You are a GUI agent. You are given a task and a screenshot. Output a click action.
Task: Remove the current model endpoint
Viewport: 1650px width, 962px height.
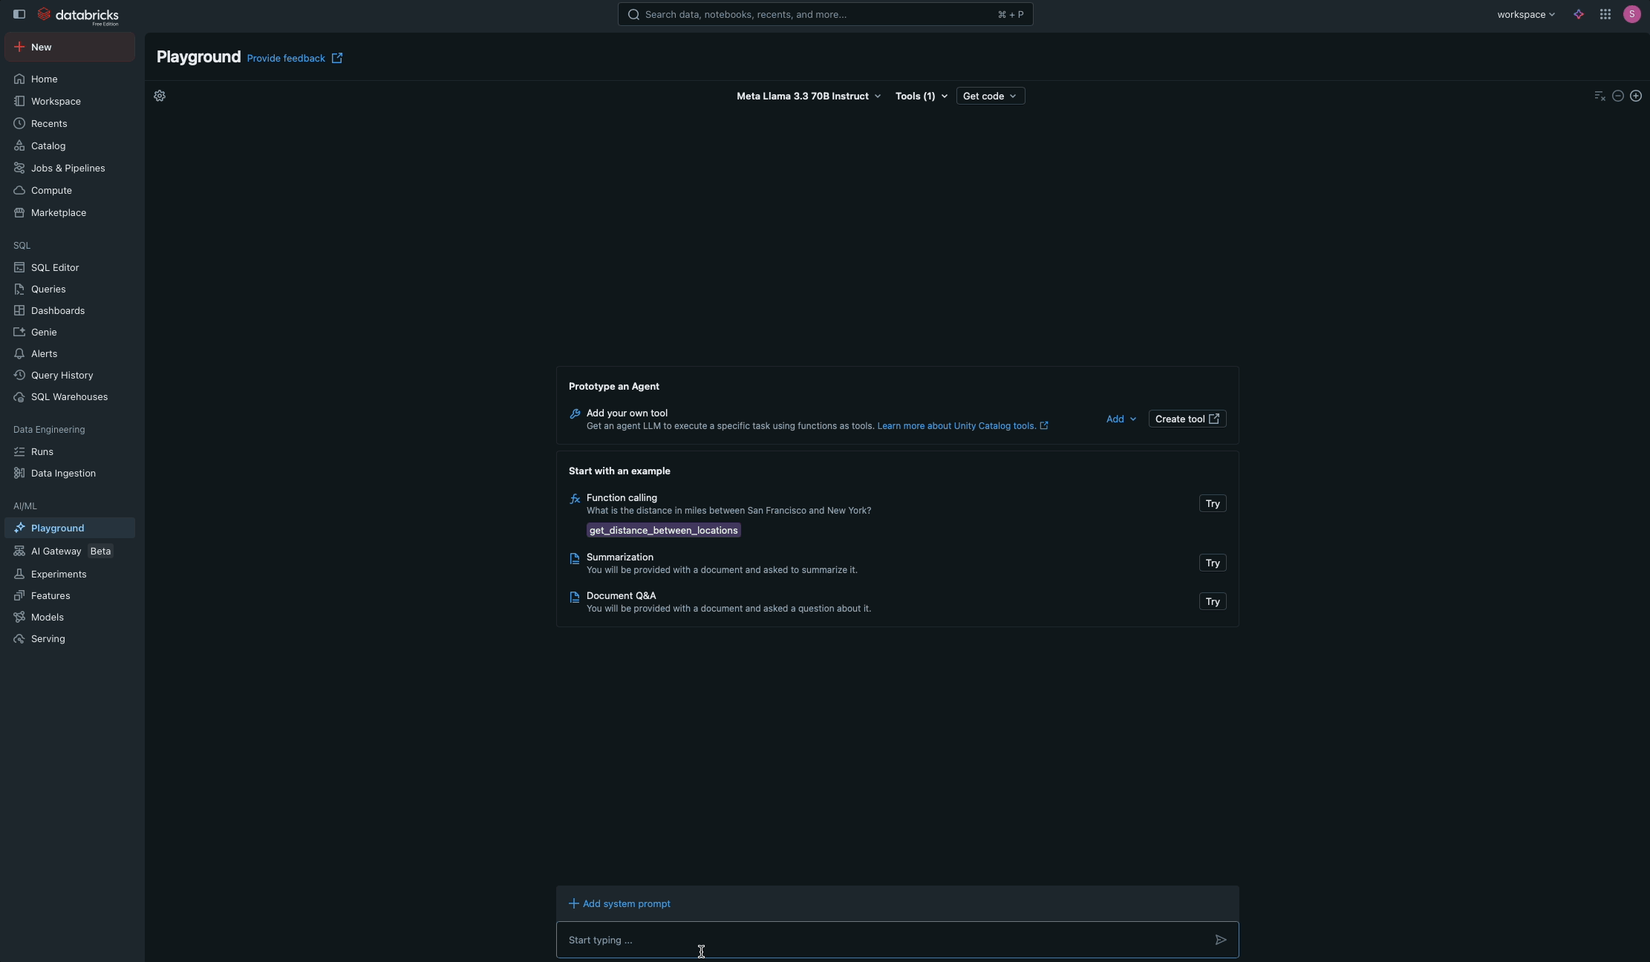pyautogui.click(x=1618, y=96)
